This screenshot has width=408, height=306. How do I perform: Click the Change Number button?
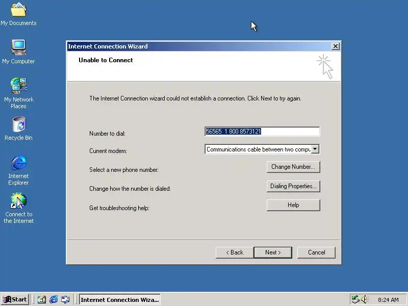(x=293, y=167)
